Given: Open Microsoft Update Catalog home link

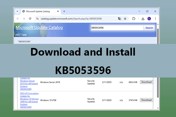Looking at the screenshot, I should pos(39,27).
